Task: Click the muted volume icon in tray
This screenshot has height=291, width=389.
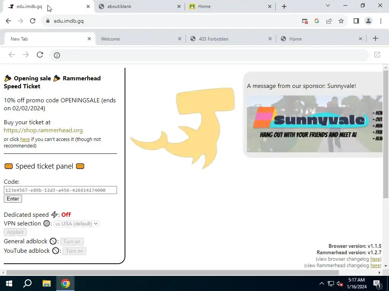Action: [340, 283]
